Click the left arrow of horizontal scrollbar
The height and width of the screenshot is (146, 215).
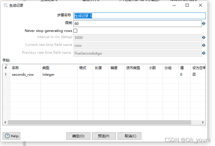[5, 122]
